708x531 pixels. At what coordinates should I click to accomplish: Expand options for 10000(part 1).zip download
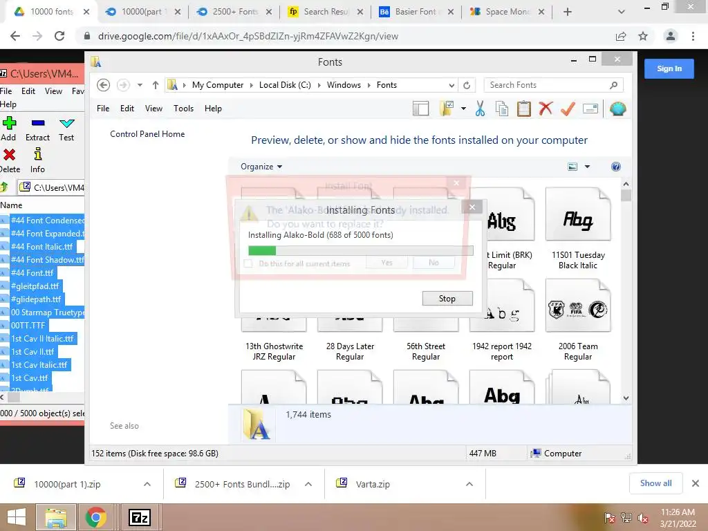point(147,484)
